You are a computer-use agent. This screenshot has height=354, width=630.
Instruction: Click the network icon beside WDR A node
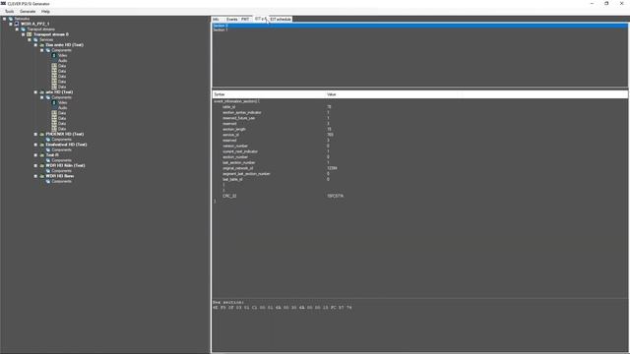pyautogui.click(x=17, y=24)
